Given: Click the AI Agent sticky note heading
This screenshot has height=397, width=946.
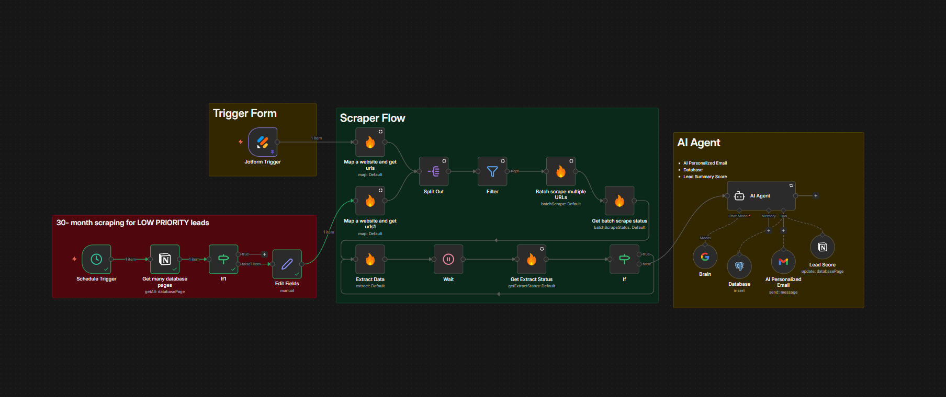Looking at the screenshot, I should [699, 143].
